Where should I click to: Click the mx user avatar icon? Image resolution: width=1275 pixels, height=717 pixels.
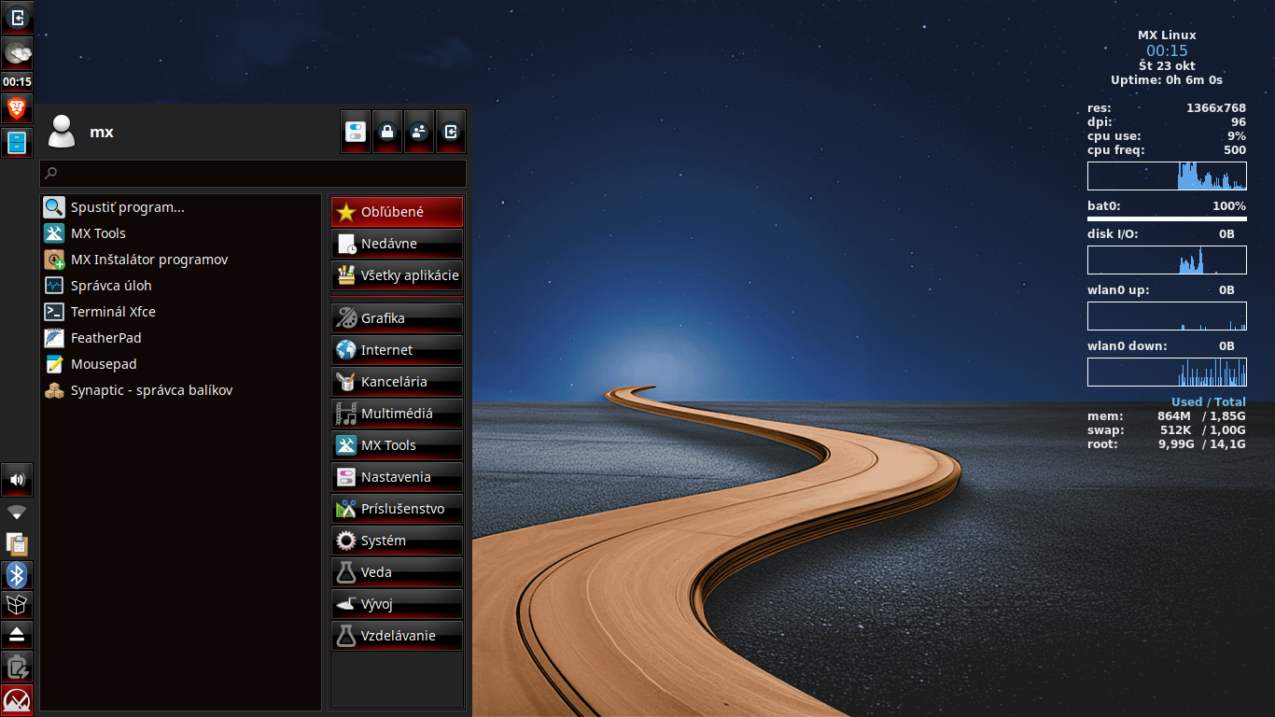pyautogui.click(x=62, y=132)
